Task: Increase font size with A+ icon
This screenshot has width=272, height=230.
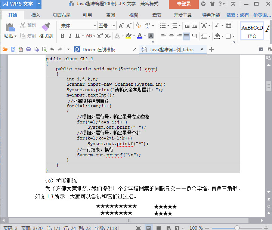Action: point(121,26)
